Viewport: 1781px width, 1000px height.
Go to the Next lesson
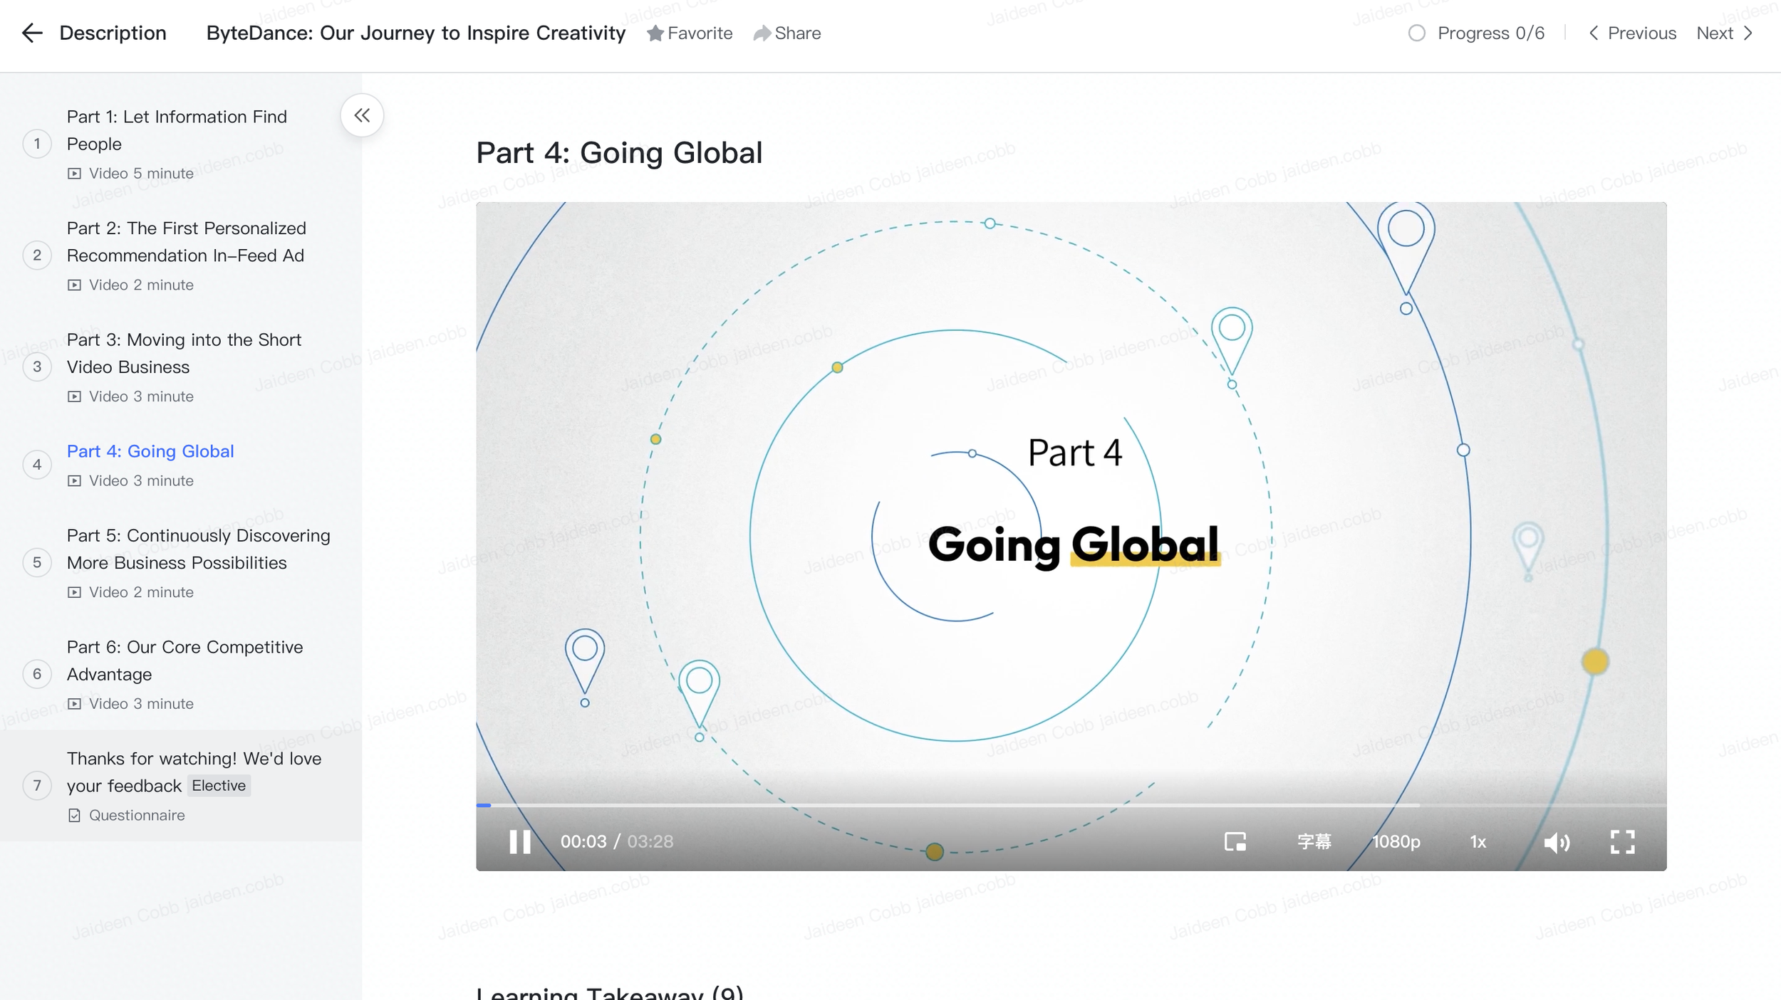[1724, 33]
